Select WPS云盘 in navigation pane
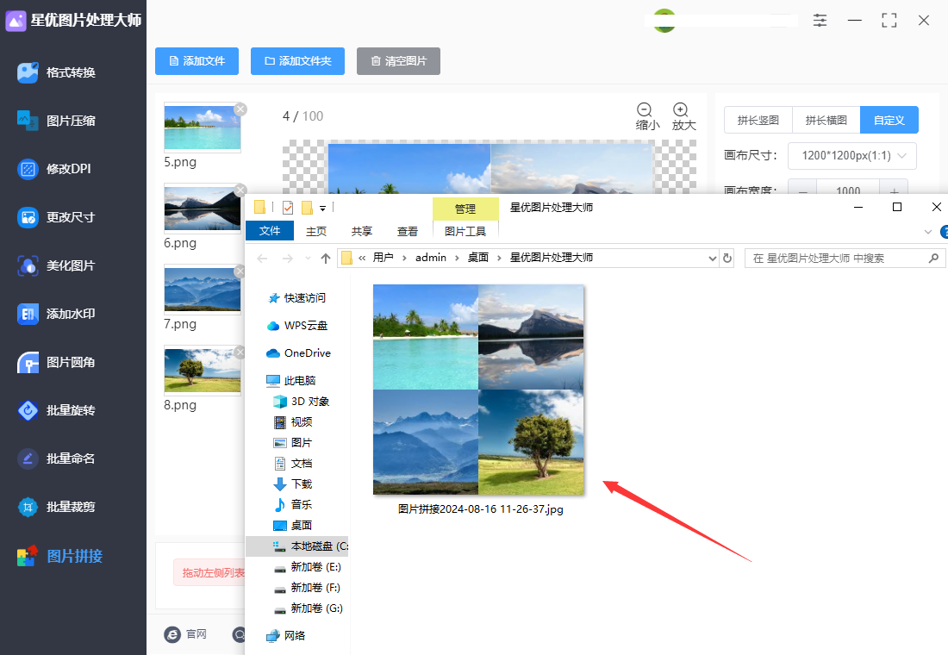 [x=297, y=326]
